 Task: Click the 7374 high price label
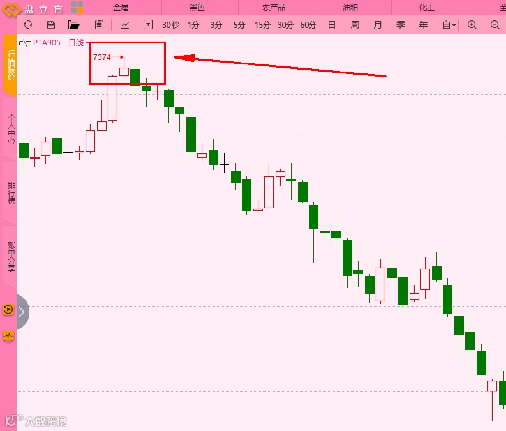(102, 57)
